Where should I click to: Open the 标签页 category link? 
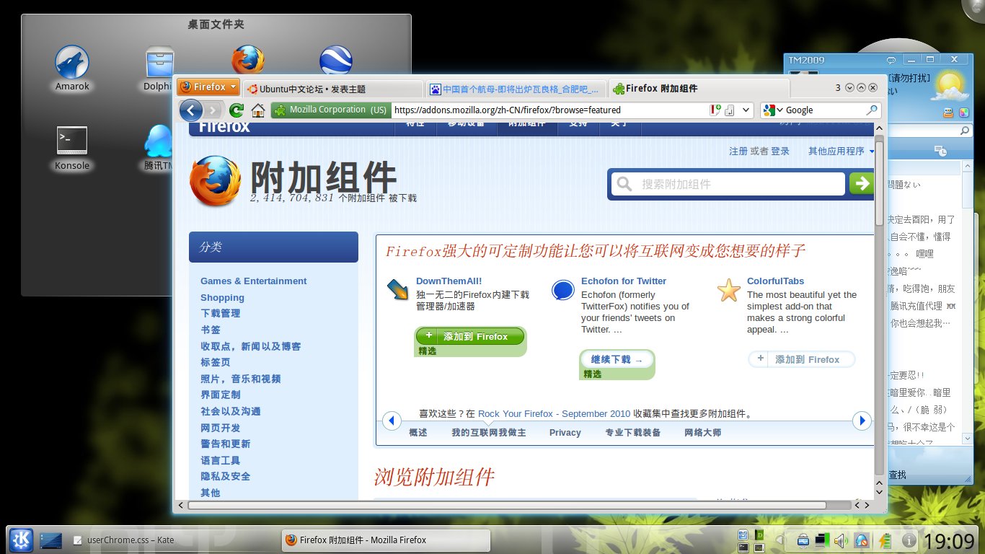(x=215, y=362)
